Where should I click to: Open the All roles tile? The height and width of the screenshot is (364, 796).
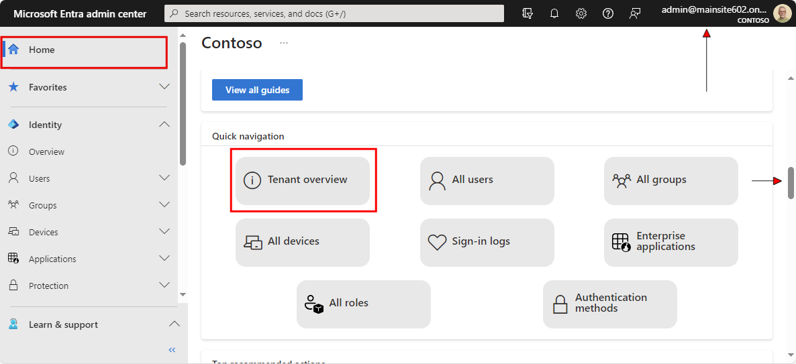[x=364, y=304]
